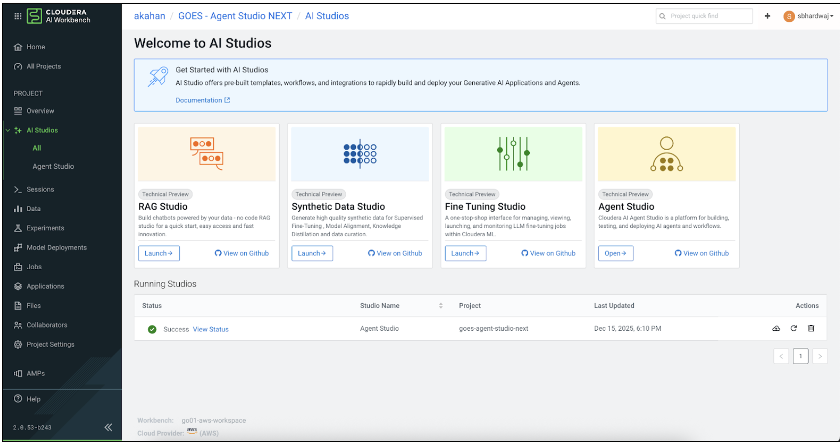
Task: Click the restart icon in Actions column
Action: pyautogui.click(x=794, y=328)
